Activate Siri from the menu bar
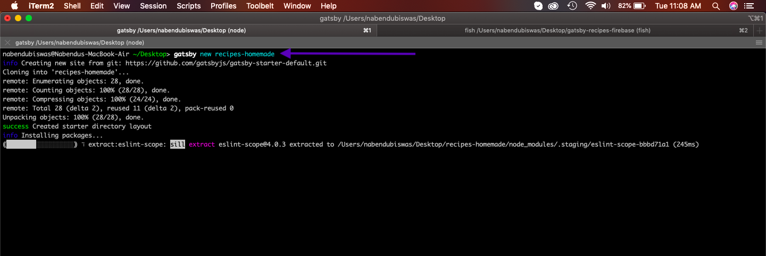This screenshot has width=766, height=256. (734, 6)
